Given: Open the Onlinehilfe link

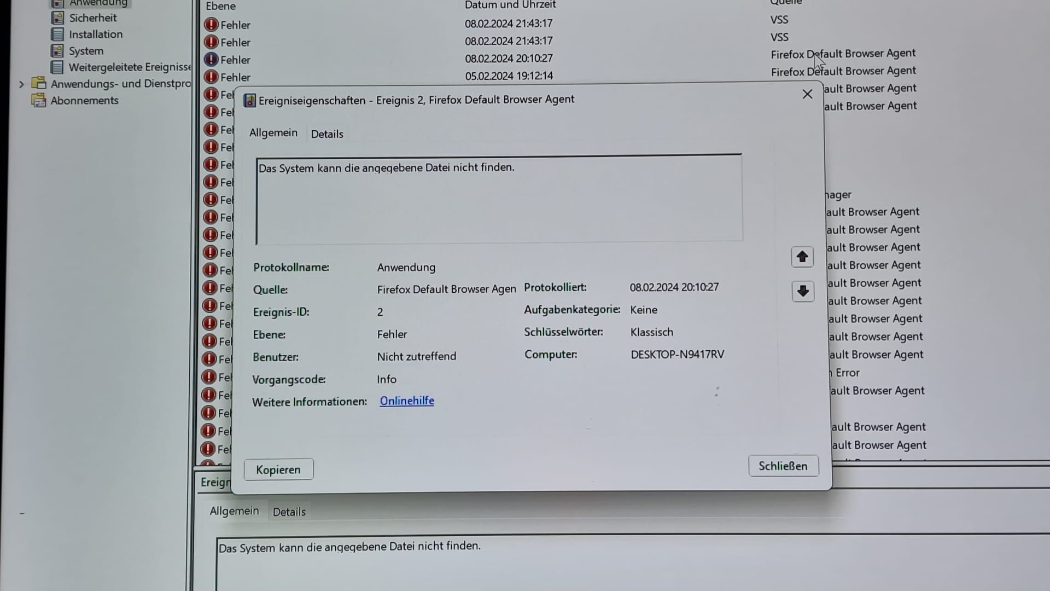Looking at the screenshot, I should coord(406,401).
